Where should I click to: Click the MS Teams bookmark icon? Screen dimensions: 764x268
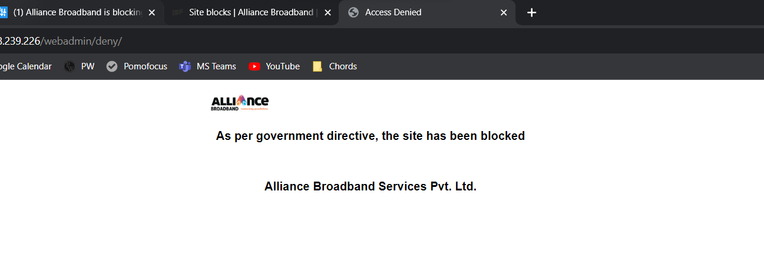point(185,66)
